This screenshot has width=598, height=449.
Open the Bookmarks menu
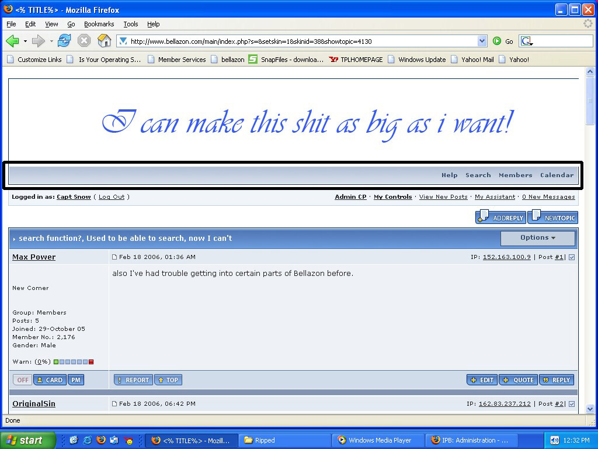pos(99,24)
